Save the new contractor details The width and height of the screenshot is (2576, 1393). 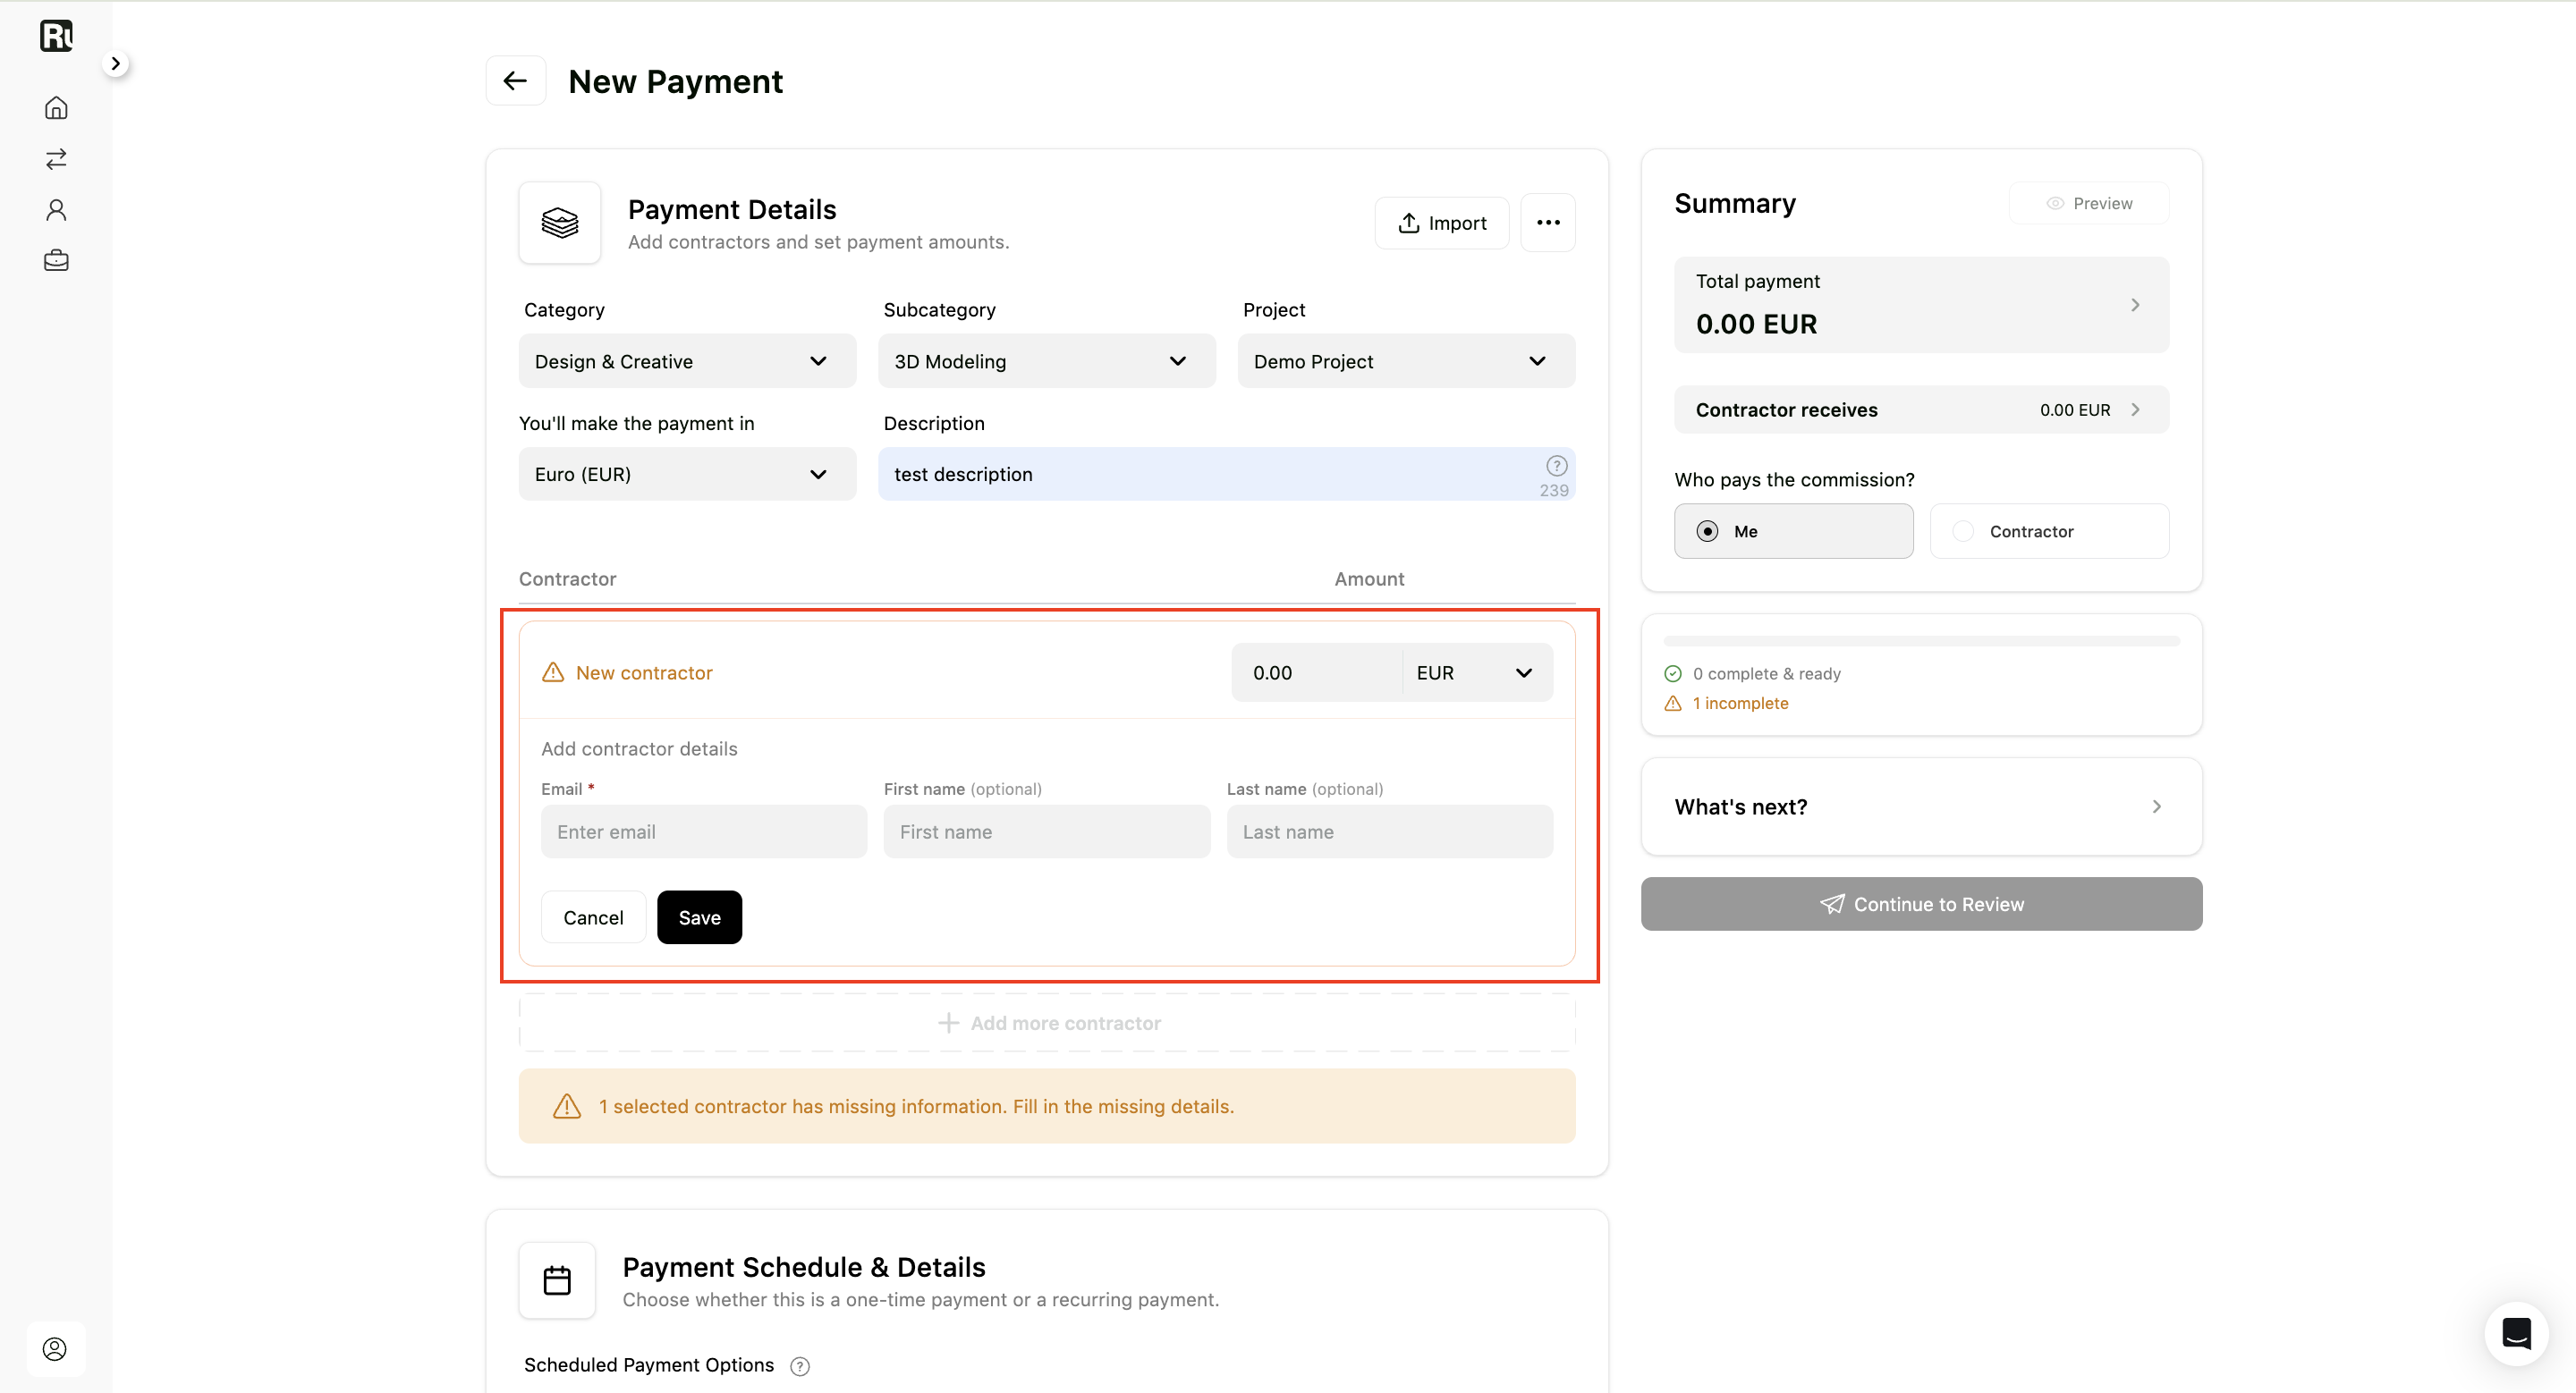click(x=699, y=917)
